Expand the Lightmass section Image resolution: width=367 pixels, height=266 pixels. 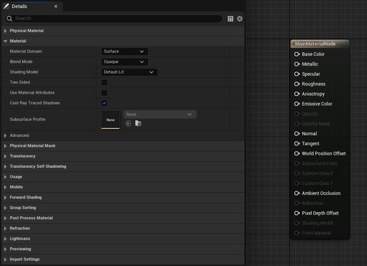click(5, 239)
